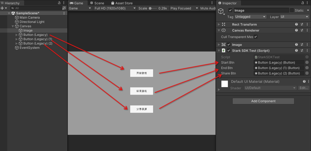Switch to the Scene tab
The height and width of the screenshot is (151, 311).
(97, 3)
